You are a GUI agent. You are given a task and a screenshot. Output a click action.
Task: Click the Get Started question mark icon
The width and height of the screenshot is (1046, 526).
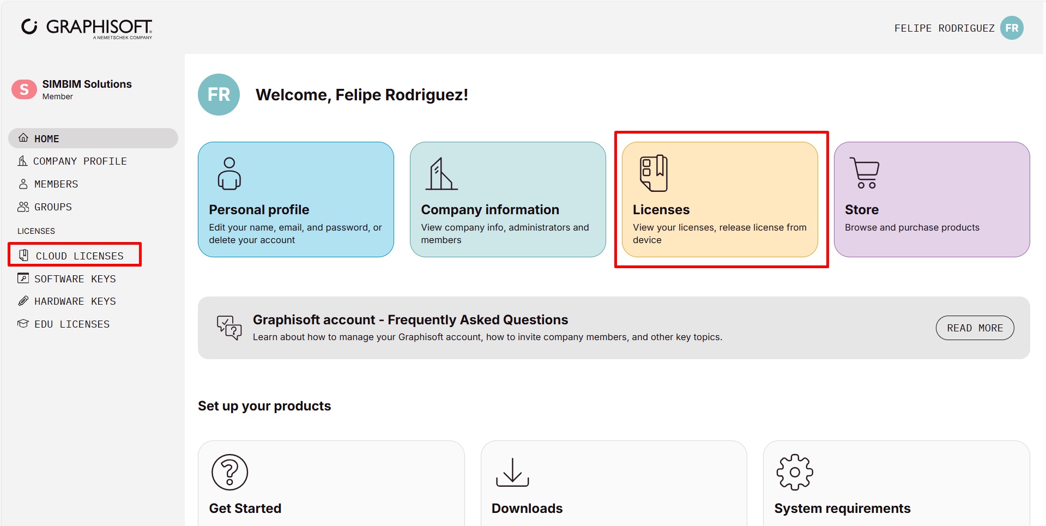[229, 472]
